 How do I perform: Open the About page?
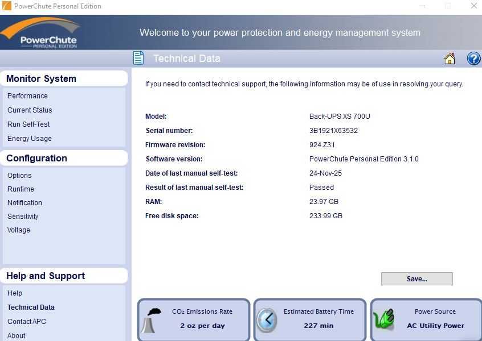(16, 336)
